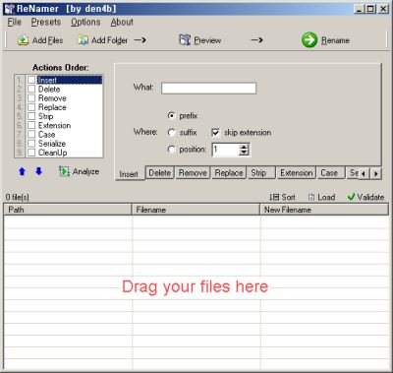The height and width of the screenshot is (373, 393).
Task: Select the prefix radio option
Action: [171, 116]
